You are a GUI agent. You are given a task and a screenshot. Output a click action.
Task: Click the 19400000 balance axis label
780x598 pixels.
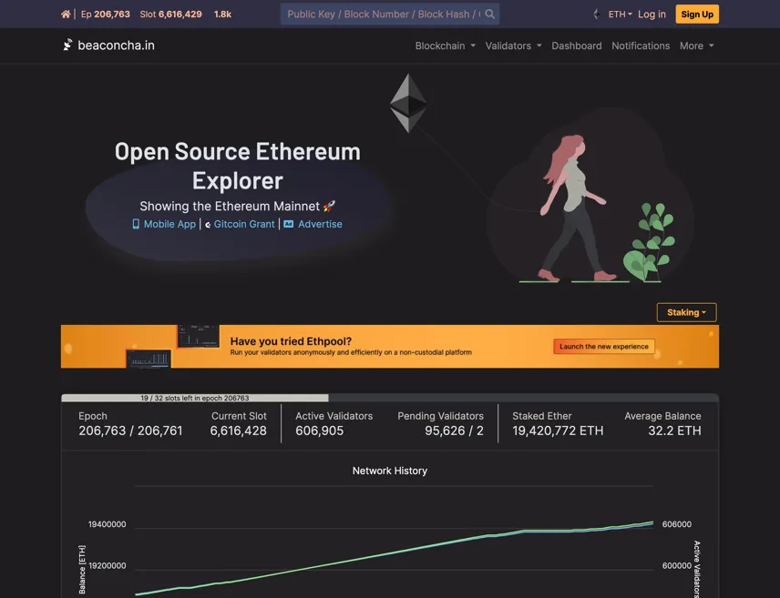107,524
